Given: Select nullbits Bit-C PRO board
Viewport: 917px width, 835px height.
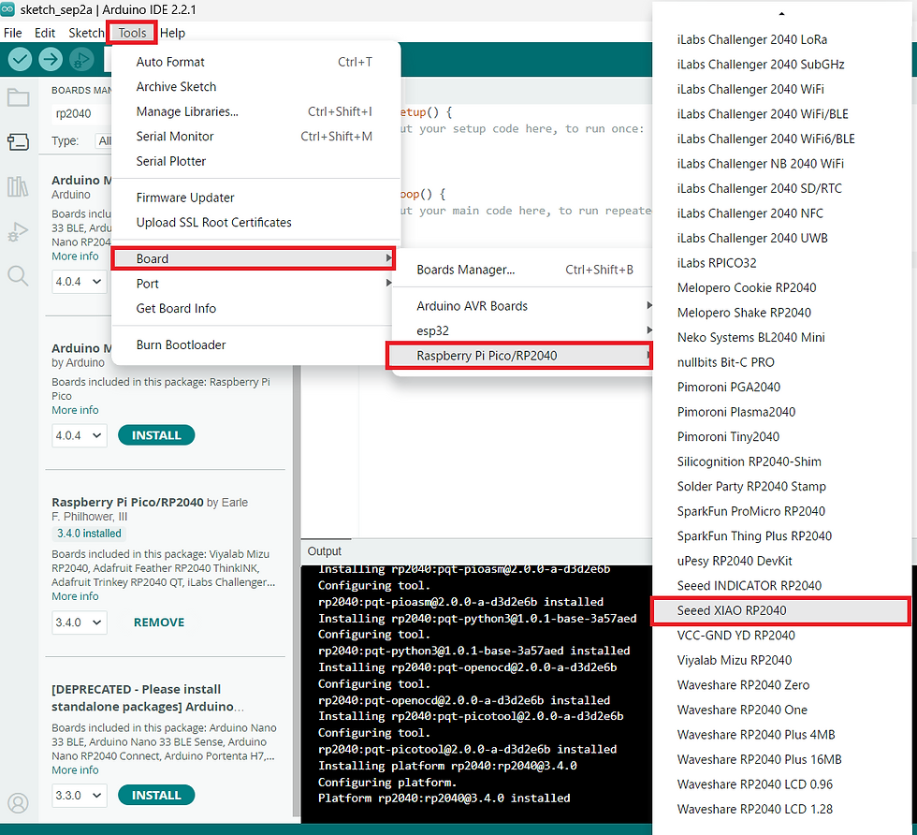Looking at the screenshot, I should [780, 362].
